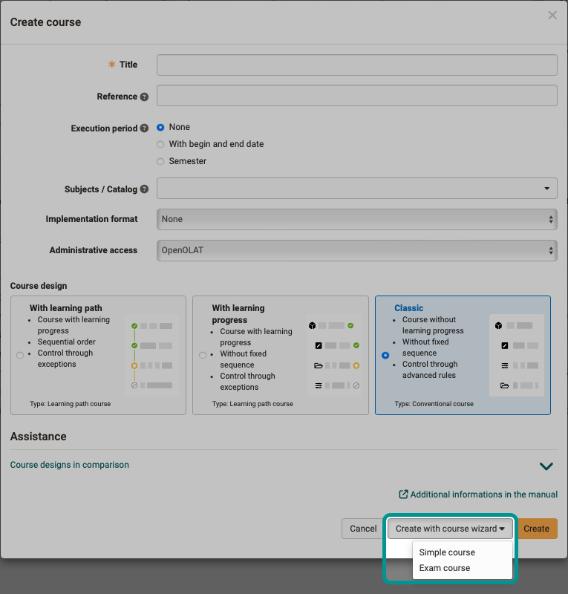Click the Subjects / Catalog help icon

pyautogui.click(x=144, y=189)
